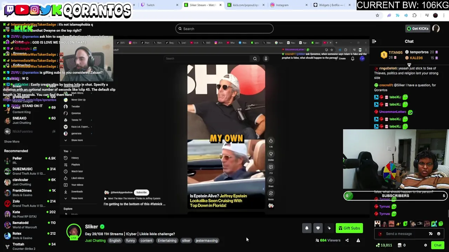Open the Chrome three-dot menu

tap(444, 15)
